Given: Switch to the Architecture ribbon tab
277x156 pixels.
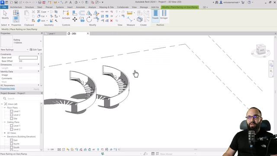Looking at the screenshot, I should tap(16, 7).
